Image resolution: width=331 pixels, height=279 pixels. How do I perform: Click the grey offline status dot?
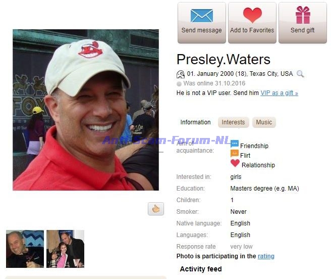179,84
